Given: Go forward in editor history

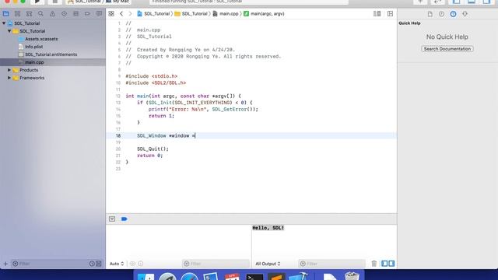Looking at the screenshot, I should coord(130,14).
